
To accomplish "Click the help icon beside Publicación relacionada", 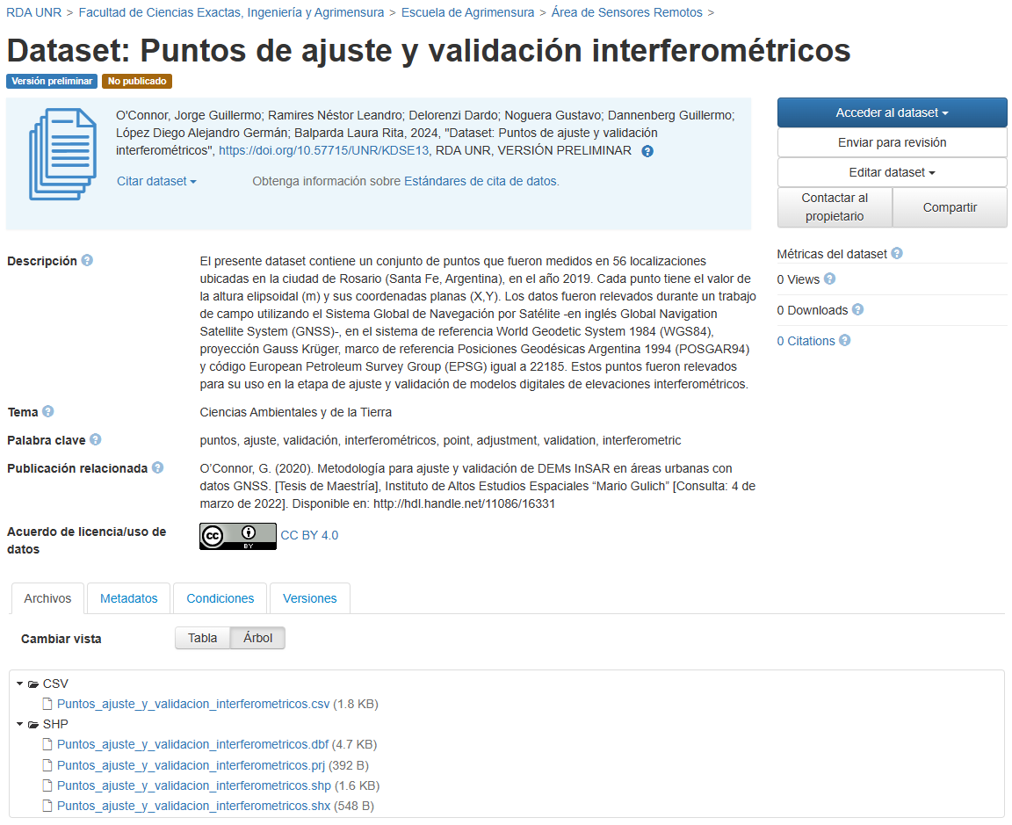I will pyautogui.click(x=157, y=467).
